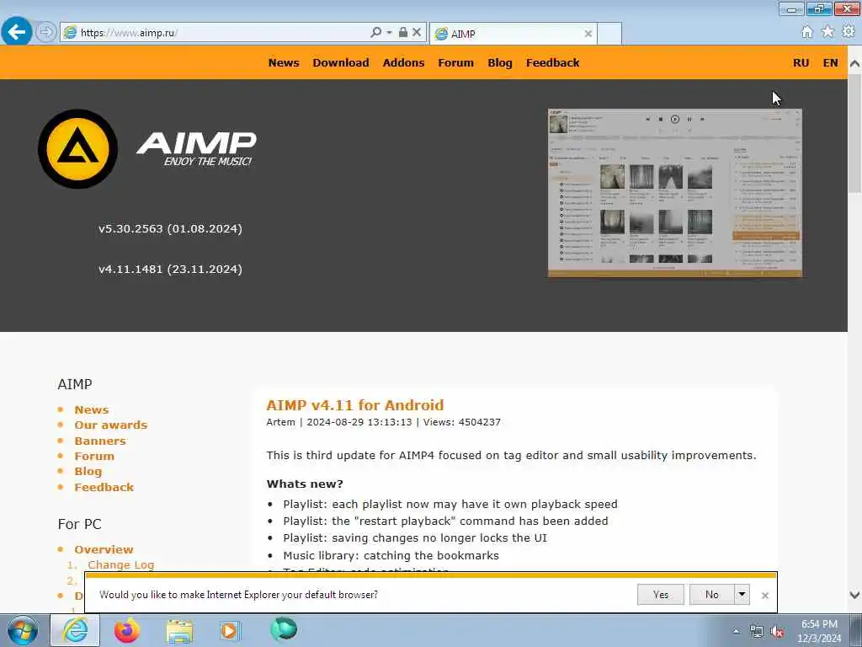The width and height of the screenshot is (862, 647).
Task: Open Blog in the orange navigation bar
Action: 500,62
